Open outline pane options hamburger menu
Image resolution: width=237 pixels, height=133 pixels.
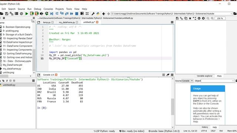33,81
